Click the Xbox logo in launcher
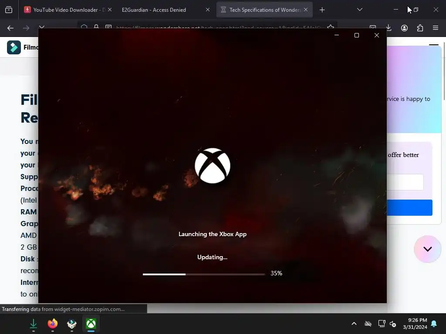Viewport: 446px width, 334px height. click(x=213, y=166)
